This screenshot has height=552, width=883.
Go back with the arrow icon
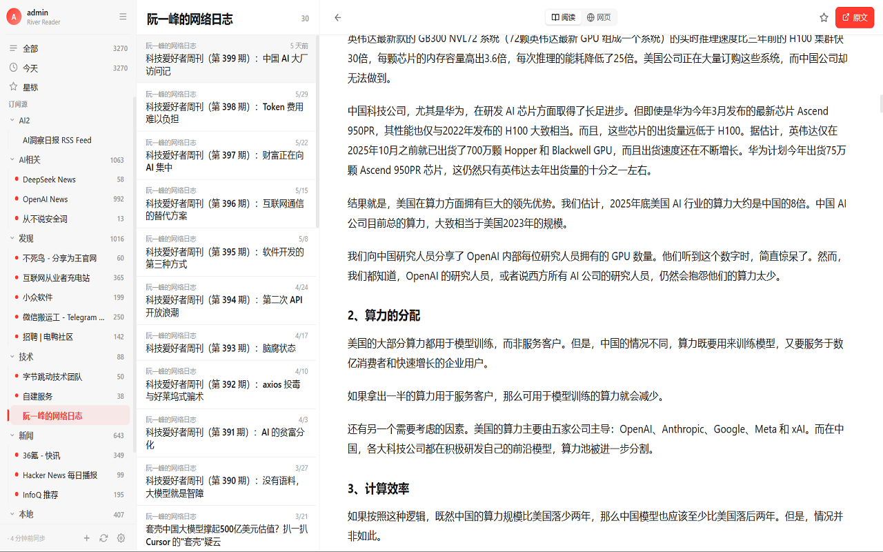coord(338,17)
